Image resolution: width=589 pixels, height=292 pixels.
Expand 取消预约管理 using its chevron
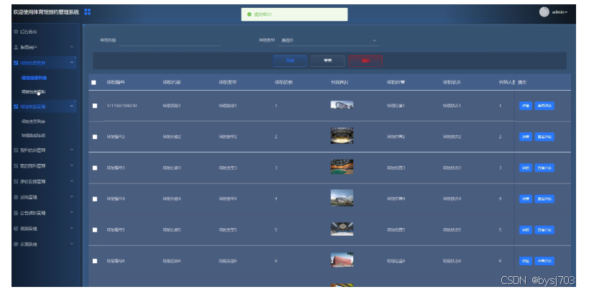tap(72, 165)
